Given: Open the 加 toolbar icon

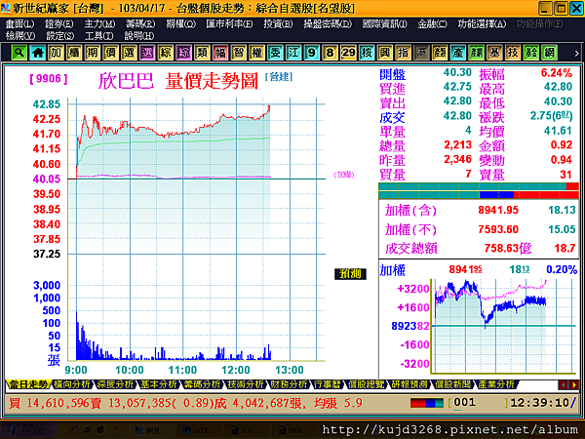Looking at the screenshot, I should coord(56,53).
